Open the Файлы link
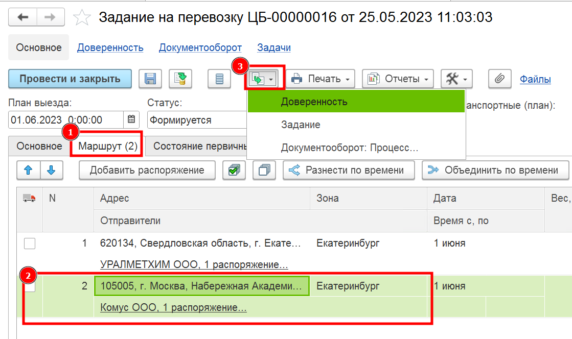This screenshot has height=339, width=572. pos(535,79)
